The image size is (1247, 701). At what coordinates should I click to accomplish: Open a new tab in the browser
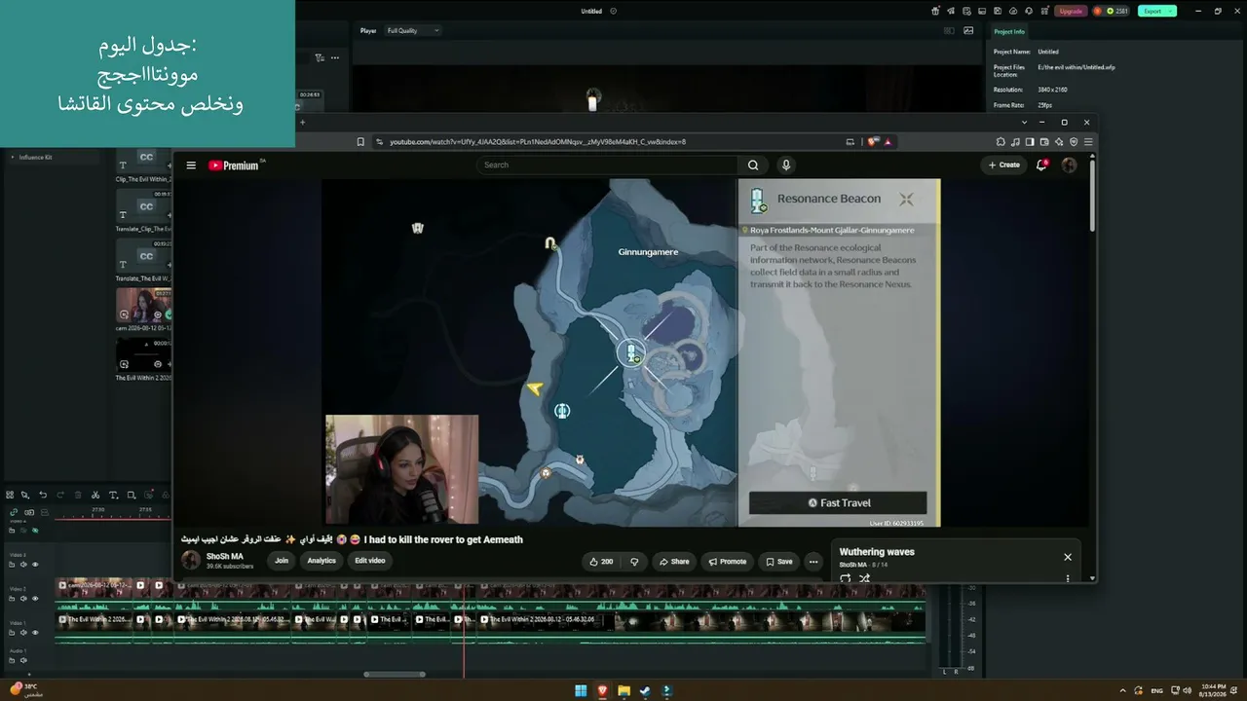click(302, 123)
